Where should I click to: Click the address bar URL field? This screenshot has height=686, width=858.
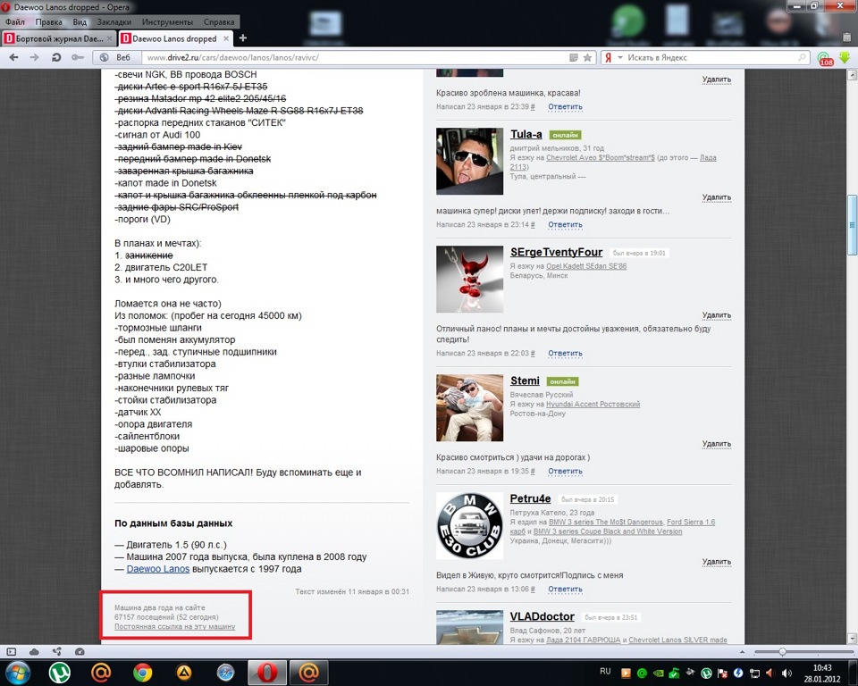click(x=356, y=57)
